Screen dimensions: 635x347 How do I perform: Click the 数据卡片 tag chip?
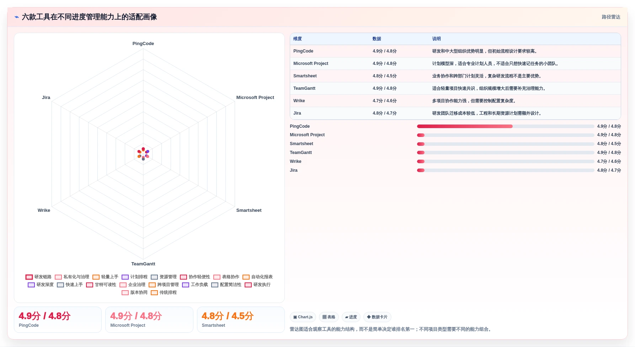point(377,317)
